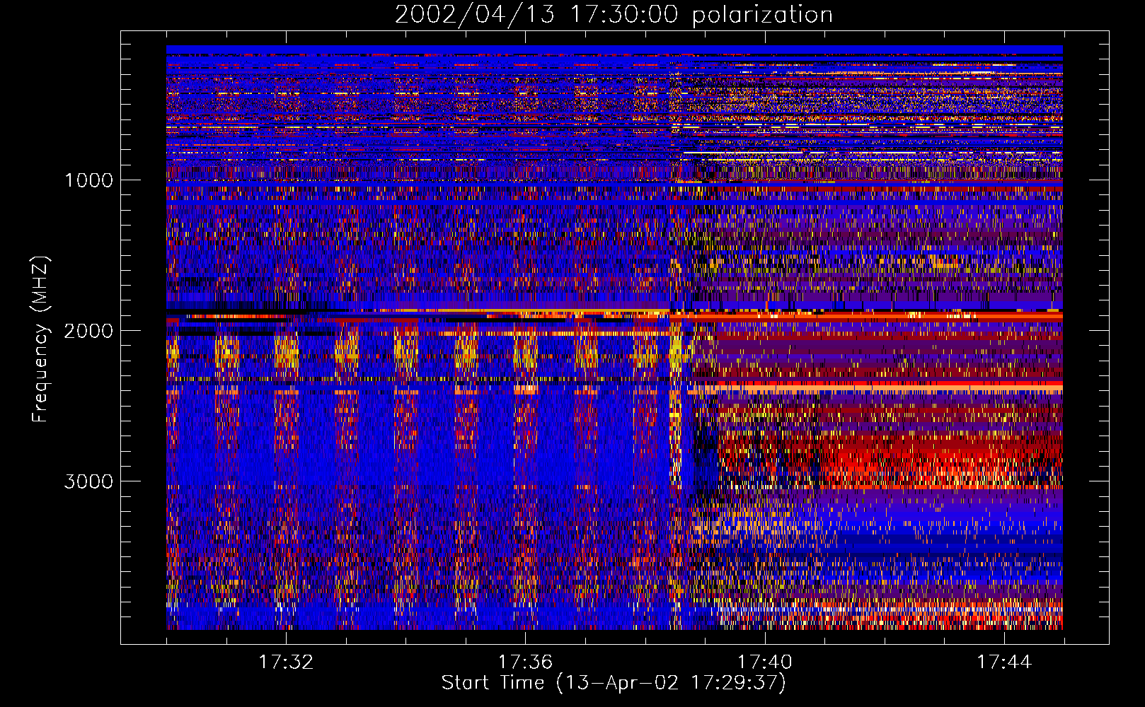Select the 3000 frequency axis label
The width and height of the screenshot is (1145, 707).
point(88,481)
